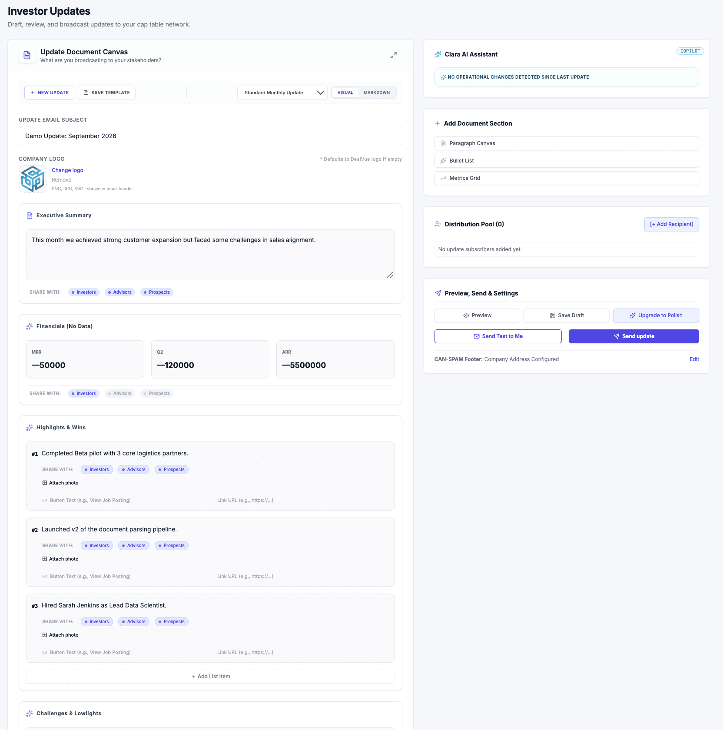723x730 pixels.
Task: Expand the Update Document Canvas to fullscreen
Action: pos(394,55)
